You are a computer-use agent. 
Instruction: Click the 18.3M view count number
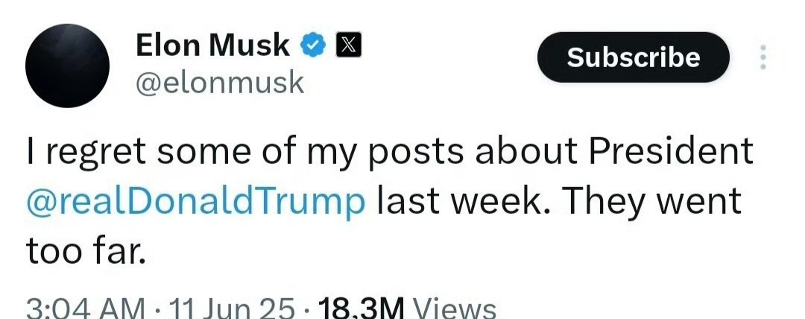(362, 309)
